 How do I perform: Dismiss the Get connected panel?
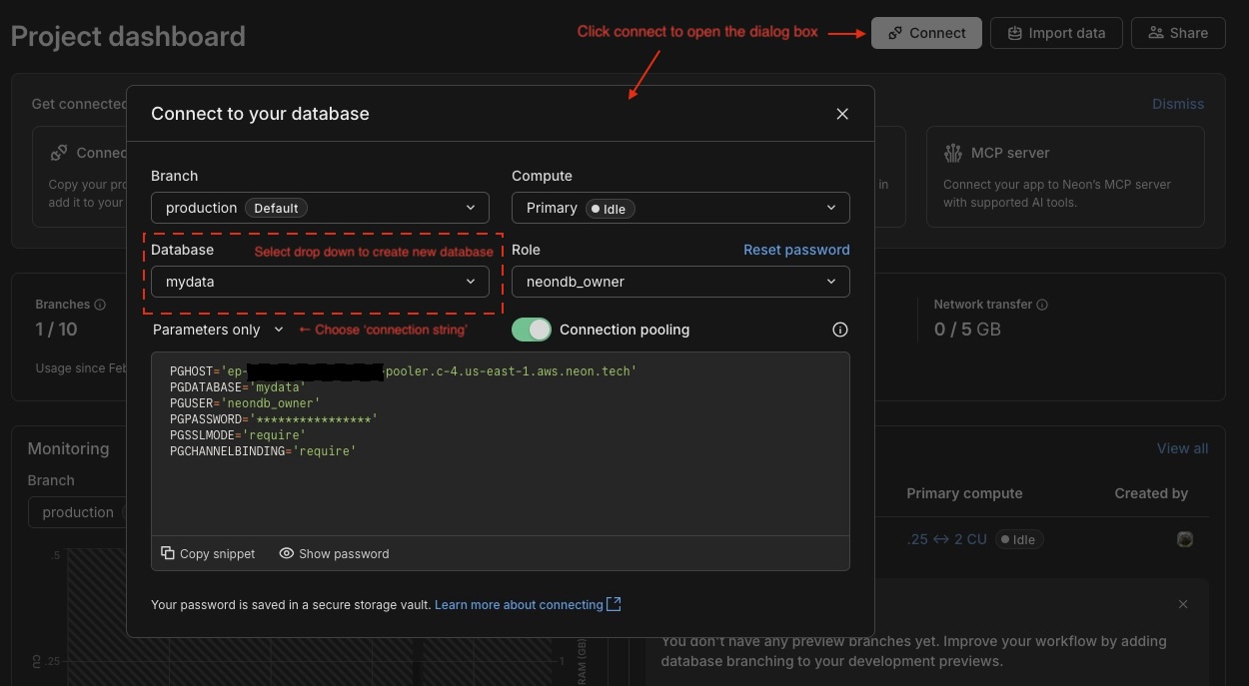(1178, 104)
